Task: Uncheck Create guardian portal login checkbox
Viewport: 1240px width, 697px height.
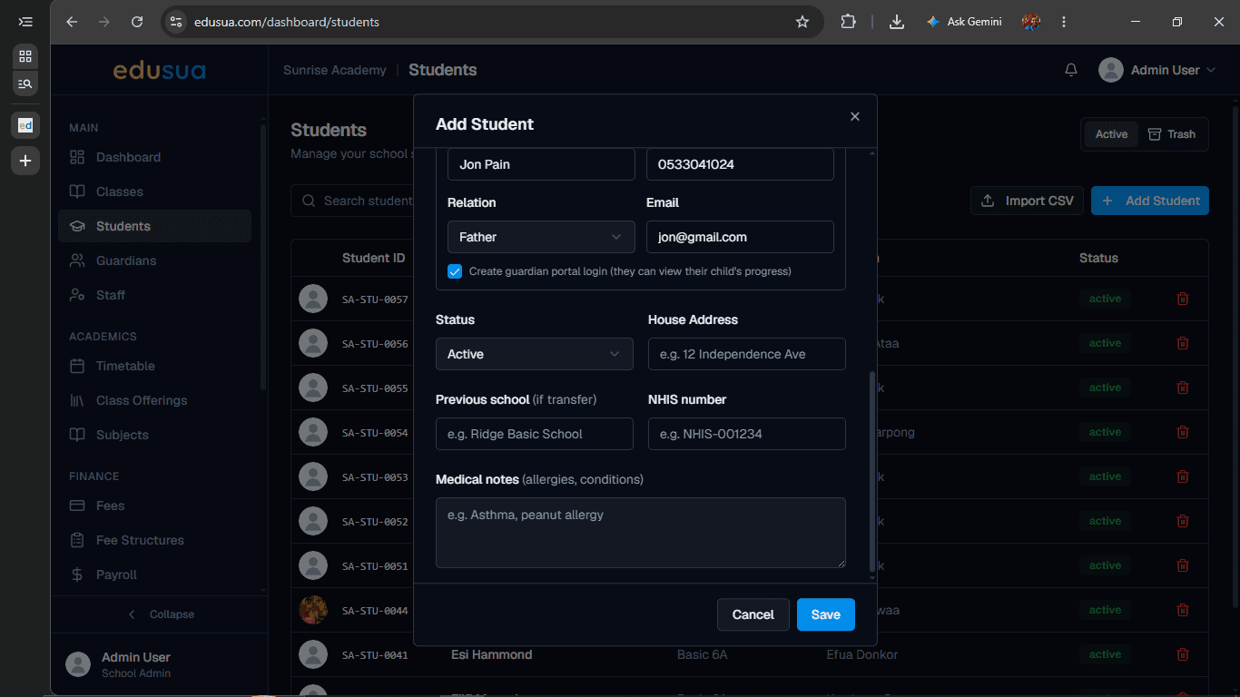Action: pos(455,271)
